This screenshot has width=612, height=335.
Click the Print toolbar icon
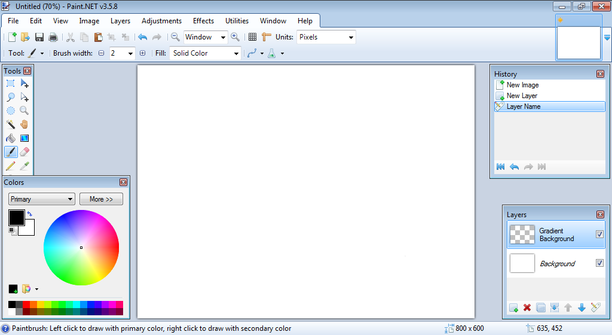pyautogui.click(x=53, y=37)
